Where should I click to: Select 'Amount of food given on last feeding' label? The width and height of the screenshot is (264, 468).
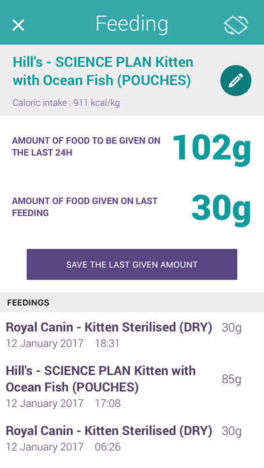(85, 207)
